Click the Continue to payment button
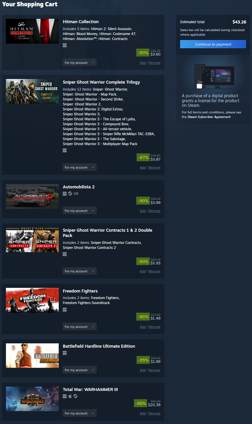 [213, 44]
